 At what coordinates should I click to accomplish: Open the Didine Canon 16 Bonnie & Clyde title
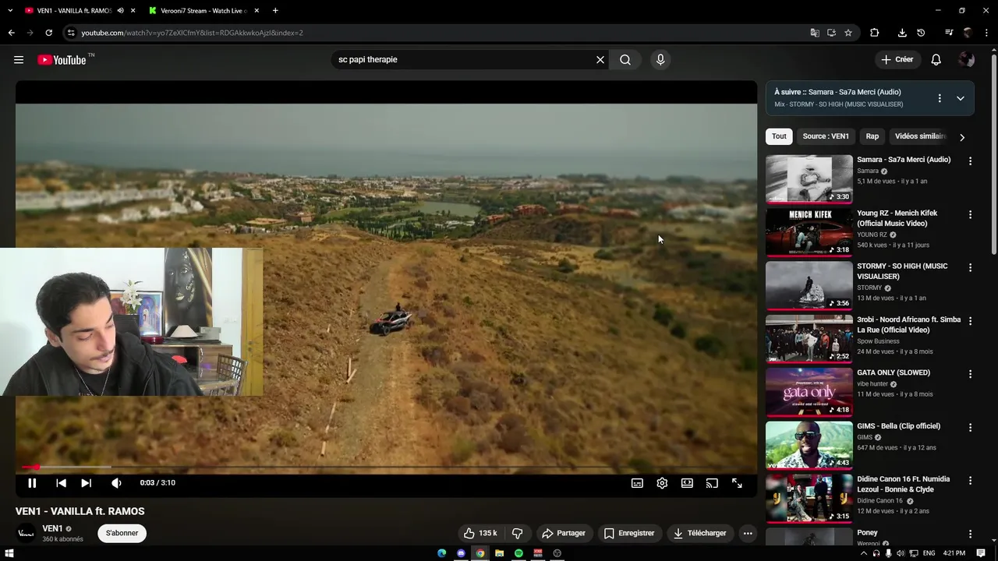[x=904, y=484]
